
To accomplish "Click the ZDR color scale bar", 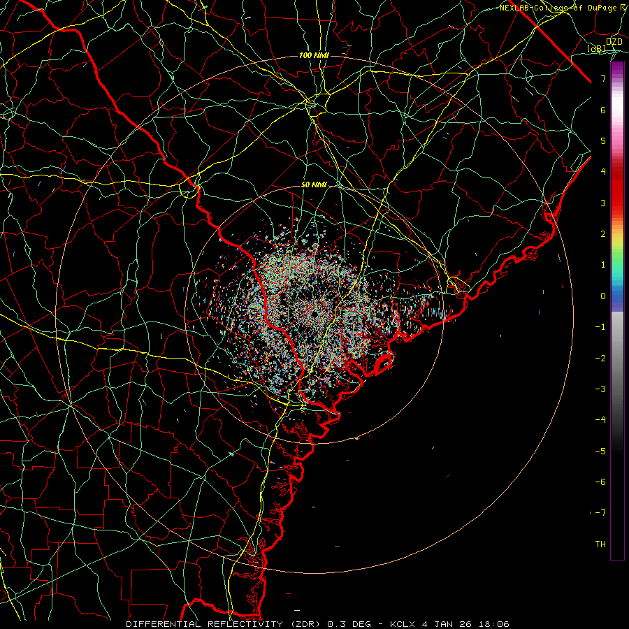I will 617,310.
